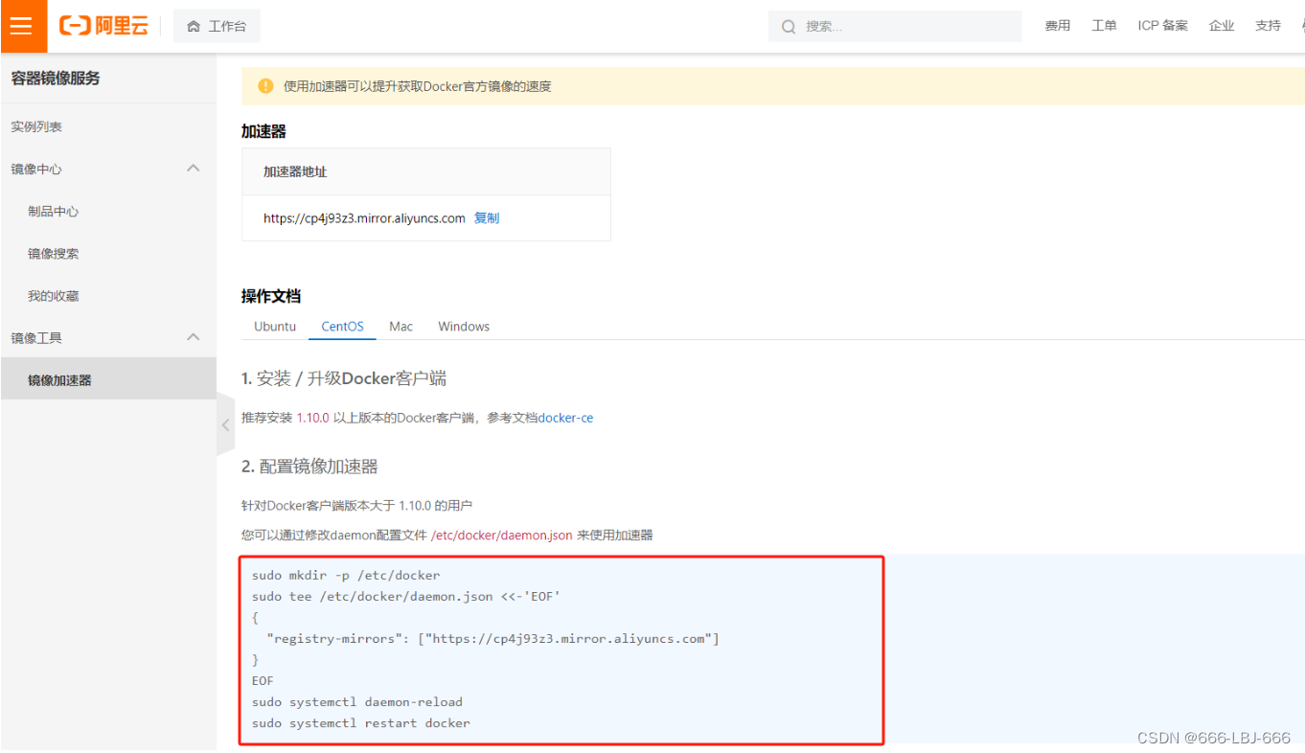Image resolution: width=1305 pixels, height=753 pixels.
Task: Switch to the CentOS tab
Action: pos(342,327)
